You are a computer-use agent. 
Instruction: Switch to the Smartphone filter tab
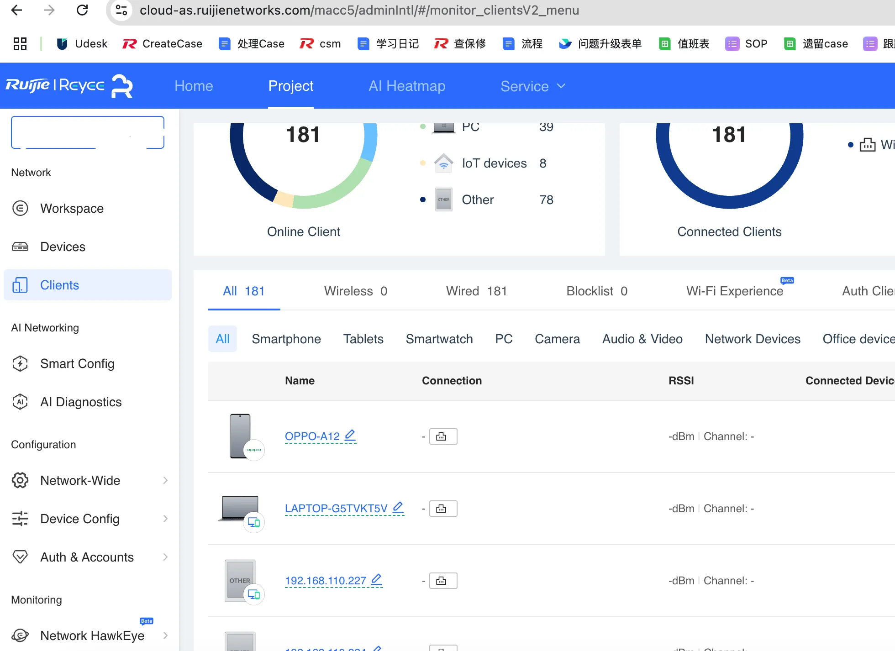pos(286,339)
